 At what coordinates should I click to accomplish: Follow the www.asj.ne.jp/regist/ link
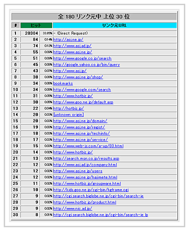coord(79,127)
